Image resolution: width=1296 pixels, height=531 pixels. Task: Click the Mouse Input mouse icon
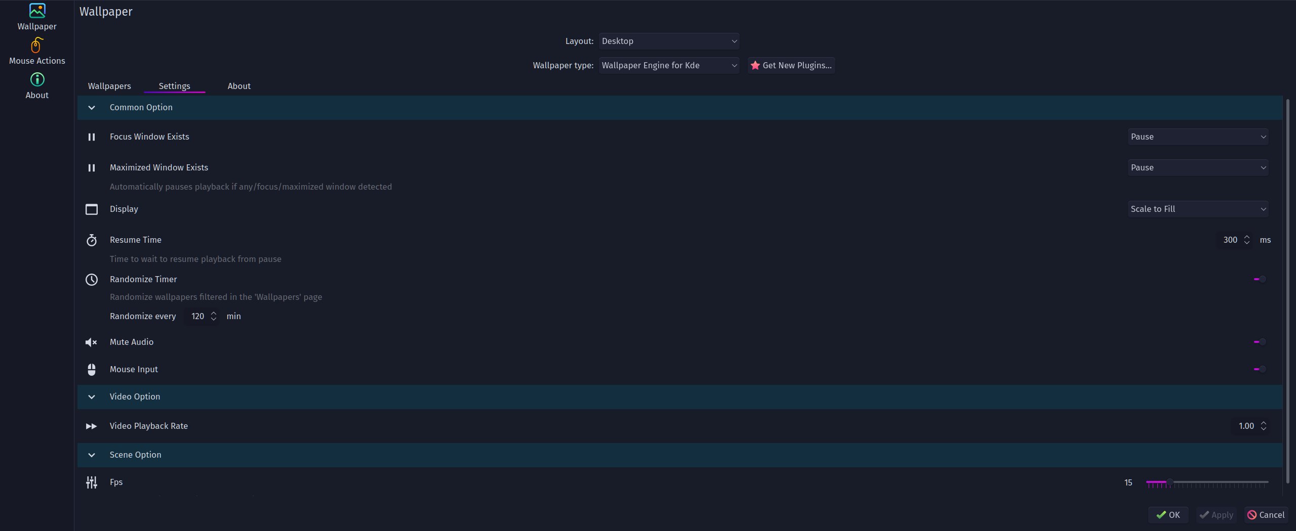click(x=92, y=370)
